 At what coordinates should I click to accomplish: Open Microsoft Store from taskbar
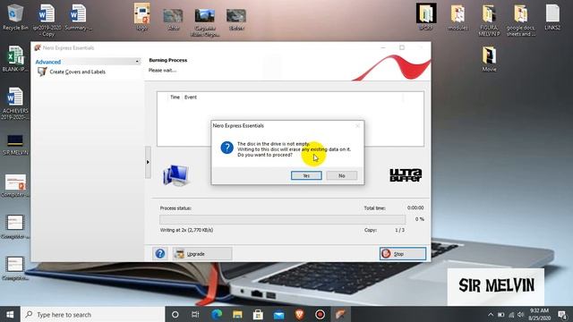[x=258, y=314]
